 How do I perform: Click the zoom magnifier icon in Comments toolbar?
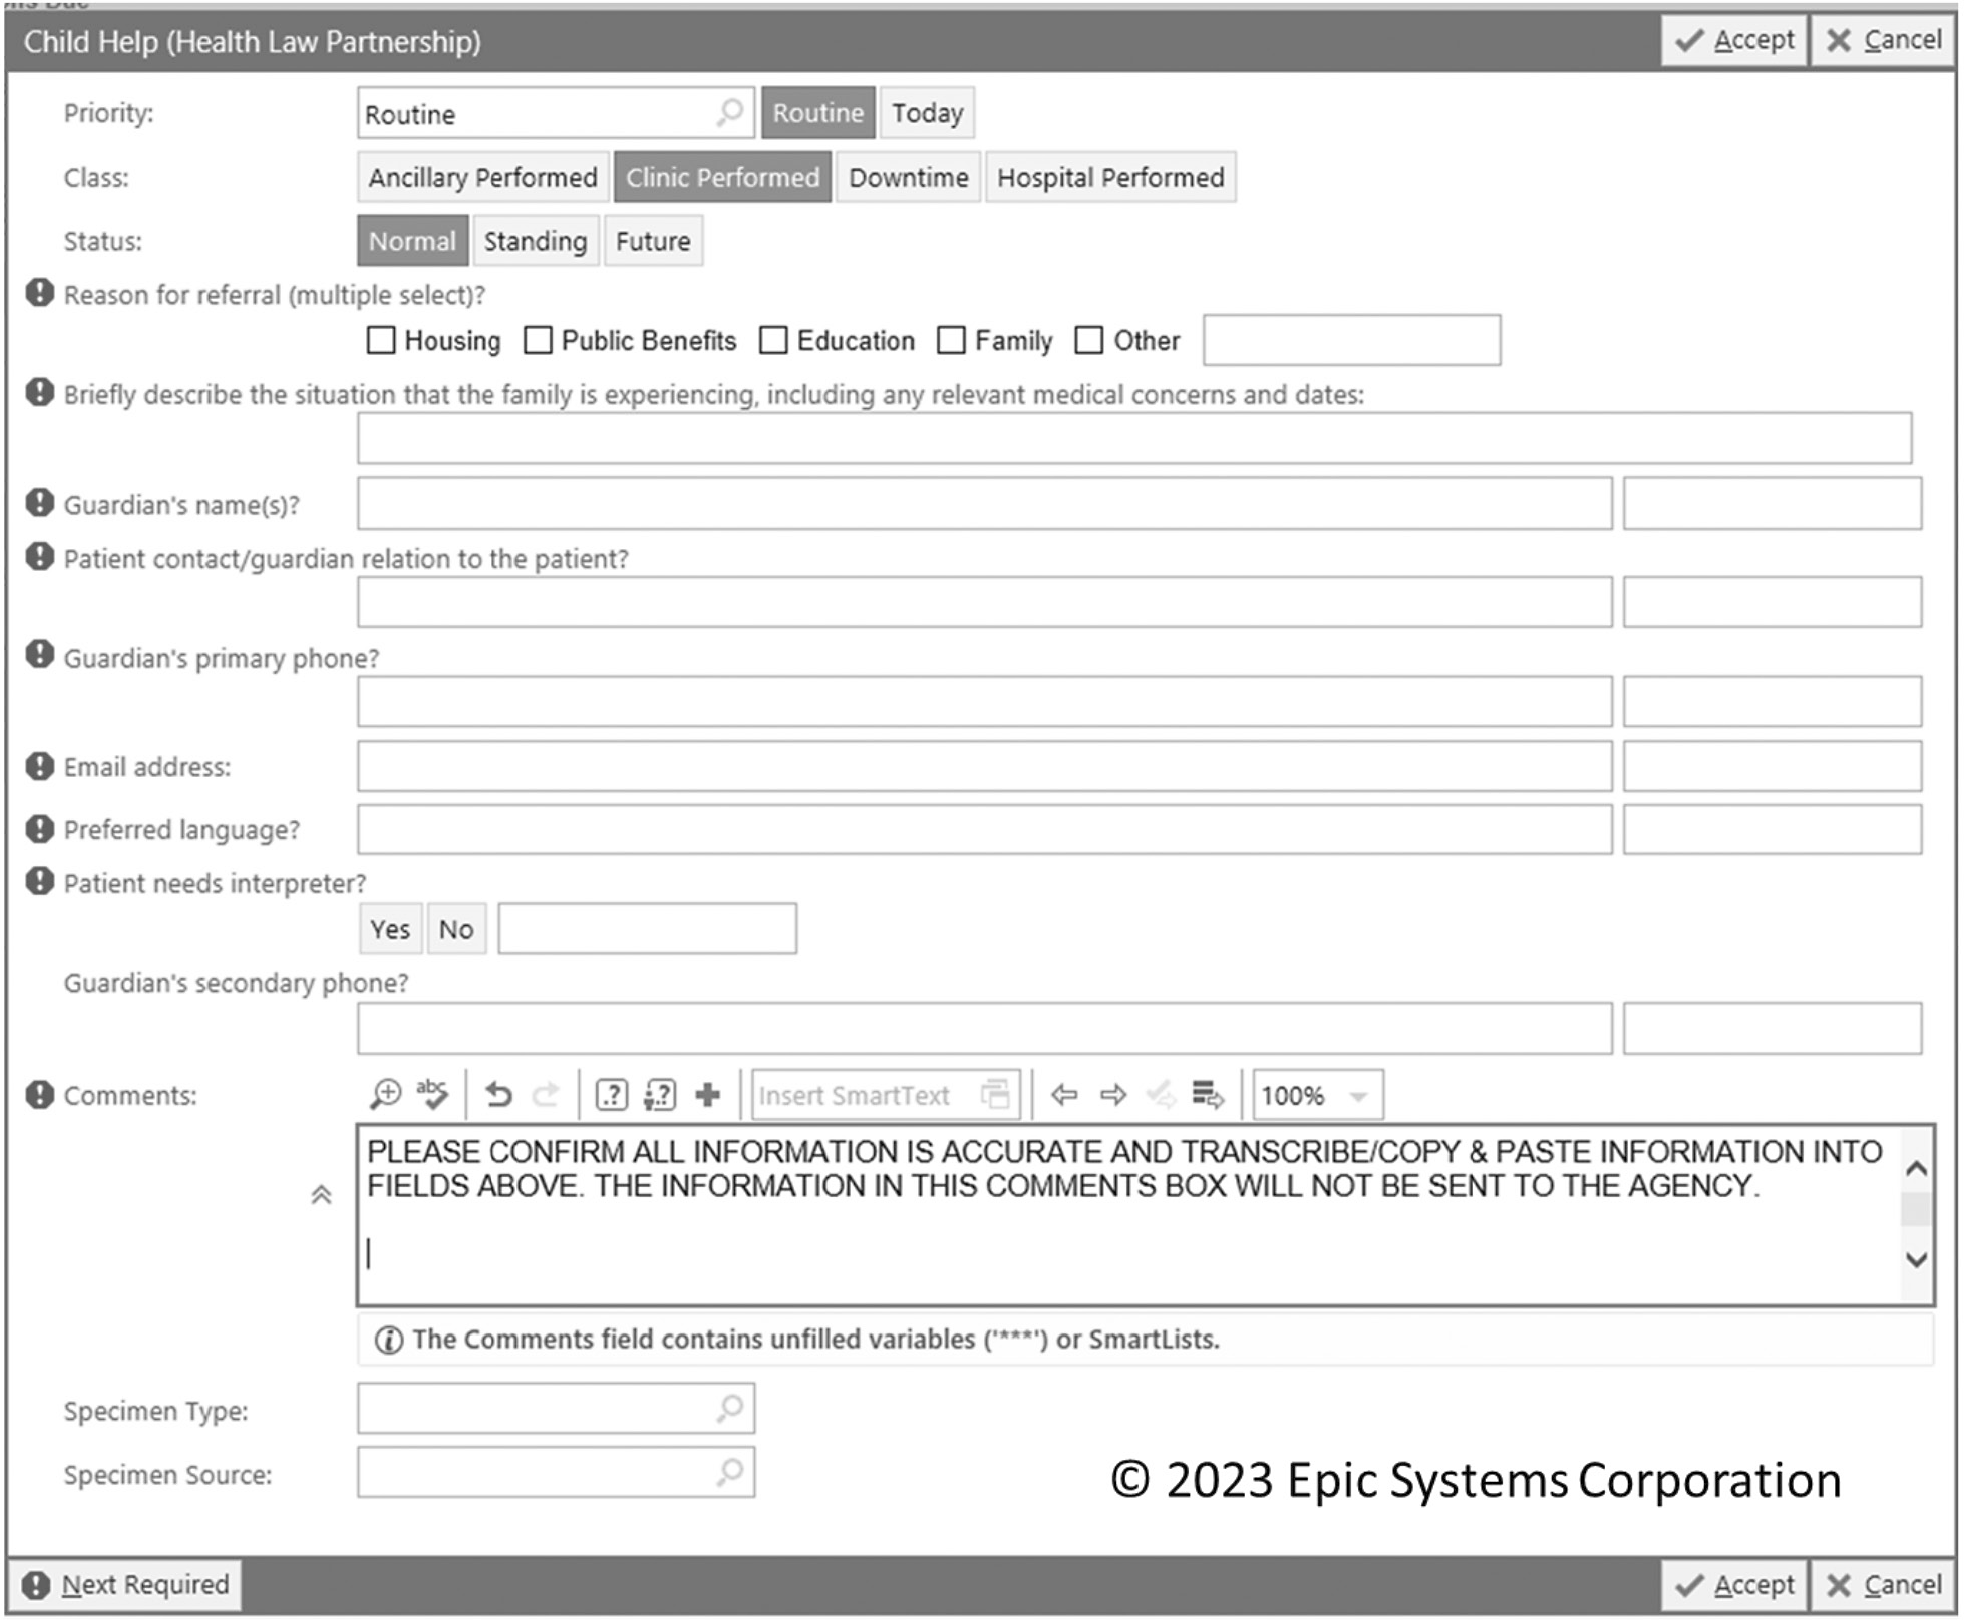(385, 1095)
